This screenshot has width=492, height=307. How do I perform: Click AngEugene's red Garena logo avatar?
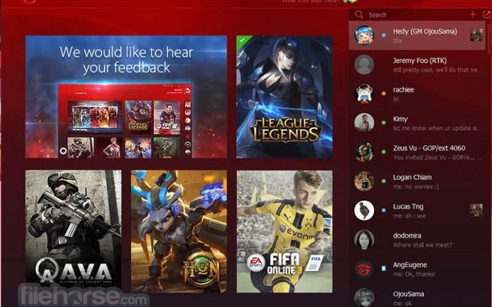click(x=364, y=268)
